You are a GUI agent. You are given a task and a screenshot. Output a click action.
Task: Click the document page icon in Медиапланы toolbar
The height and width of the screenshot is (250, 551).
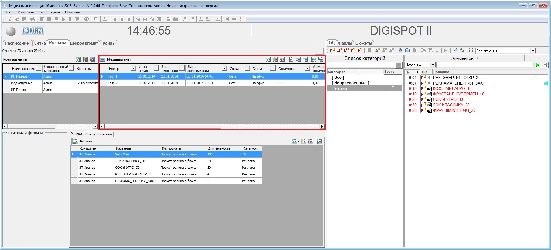pyautogui.click(x=291, y=59)
